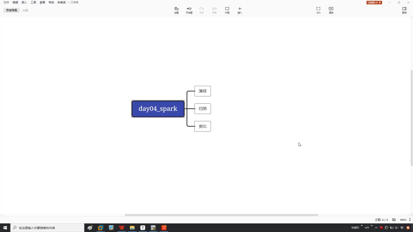Click the document title 未命名

(62, 2)
